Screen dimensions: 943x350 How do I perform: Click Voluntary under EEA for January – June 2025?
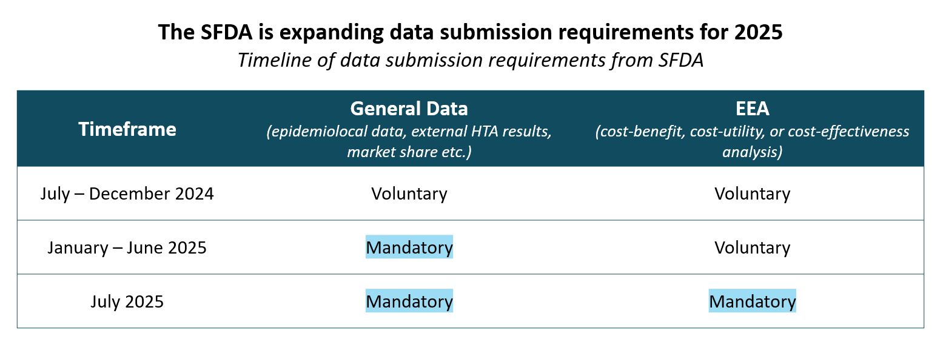point(752,248)
